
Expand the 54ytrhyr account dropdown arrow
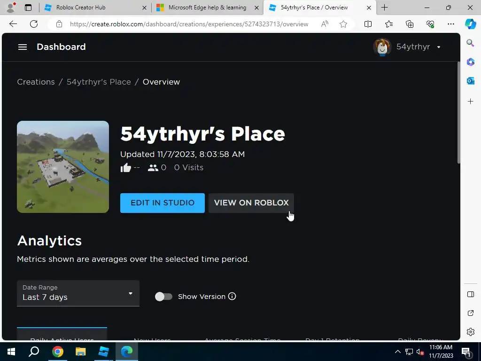point(439,47)
